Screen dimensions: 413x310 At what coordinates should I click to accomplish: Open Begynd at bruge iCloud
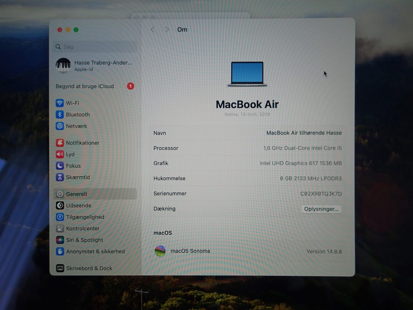point(95,86)
